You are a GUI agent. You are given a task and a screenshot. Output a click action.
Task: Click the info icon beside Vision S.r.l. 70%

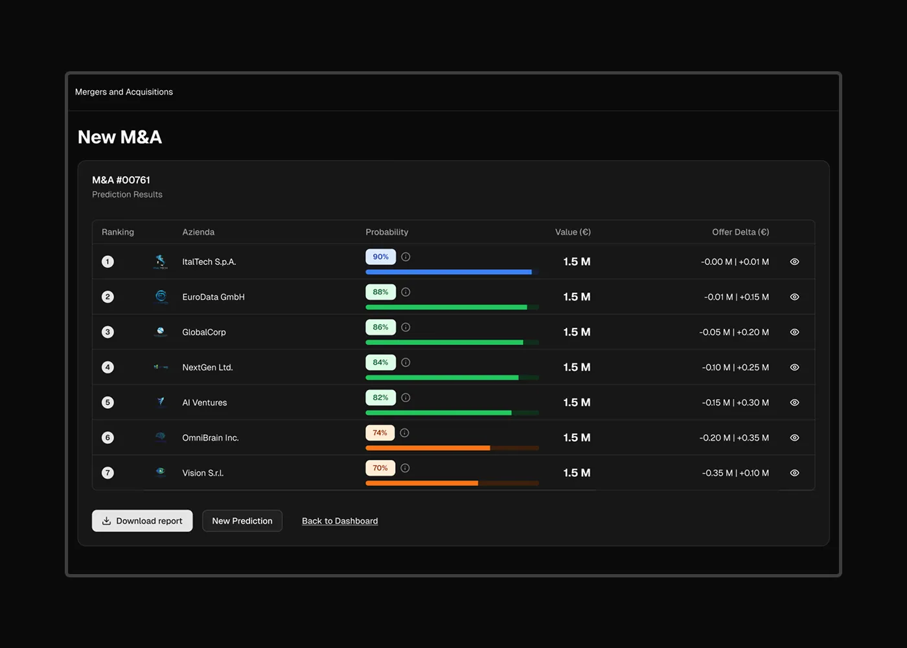405,468
